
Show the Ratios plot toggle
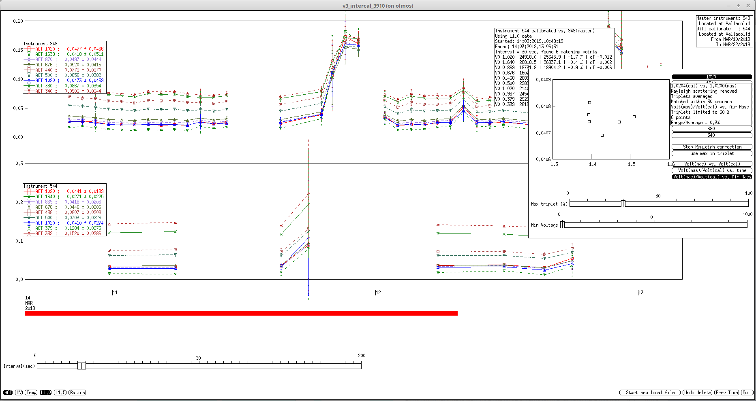click(x=77, y=393)
